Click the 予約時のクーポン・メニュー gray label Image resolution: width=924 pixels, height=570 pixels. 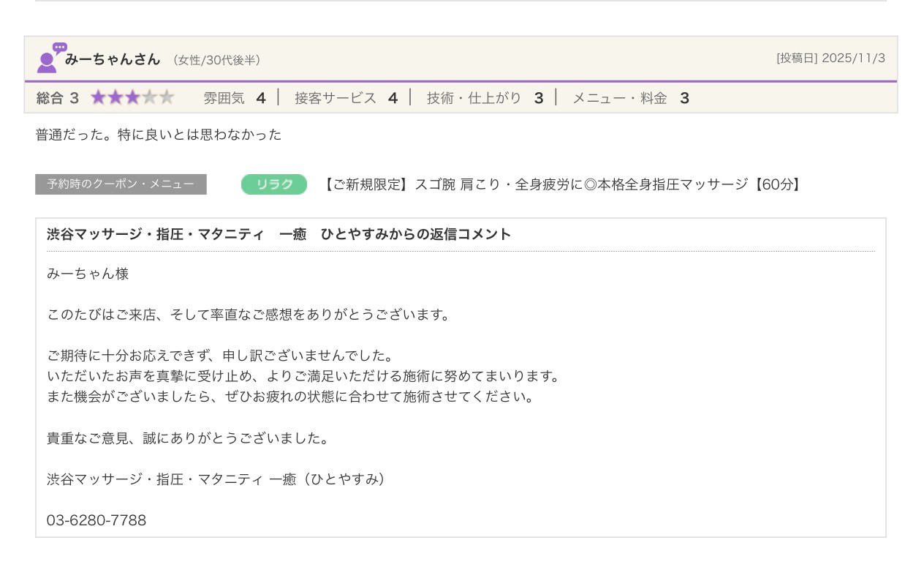coord(121,184)
